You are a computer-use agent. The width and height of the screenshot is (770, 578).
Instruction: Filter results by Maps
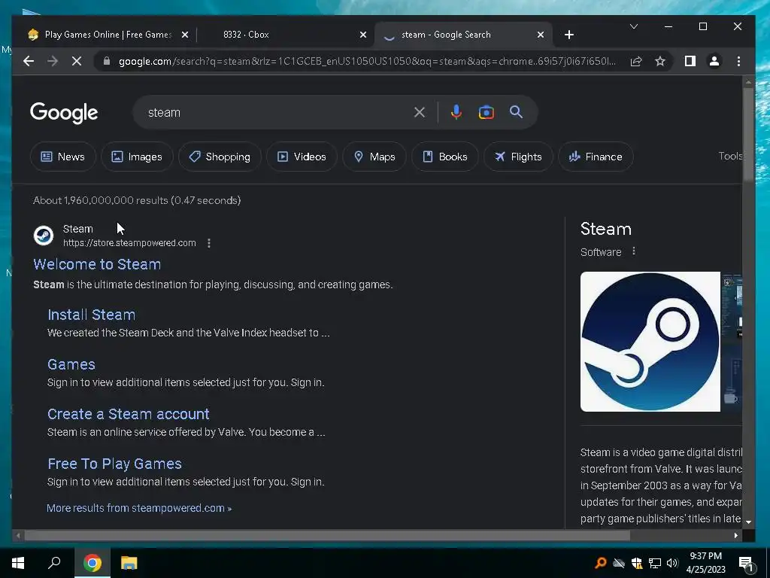374,157
